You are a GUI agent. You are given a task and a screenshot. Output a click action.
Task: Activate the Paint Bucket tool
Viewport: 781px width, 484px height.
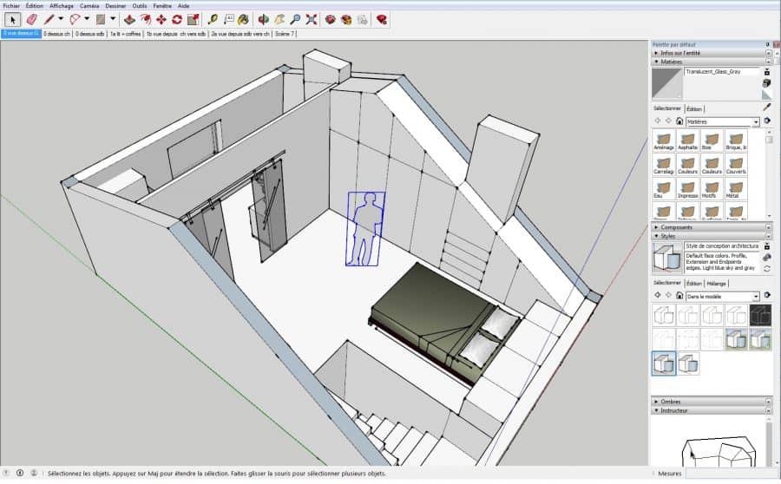(x=244, y=19)
